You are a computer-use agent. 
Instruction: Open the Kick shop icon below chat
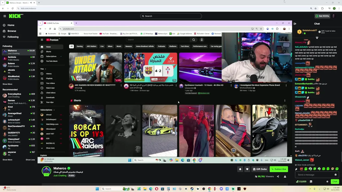311,182
